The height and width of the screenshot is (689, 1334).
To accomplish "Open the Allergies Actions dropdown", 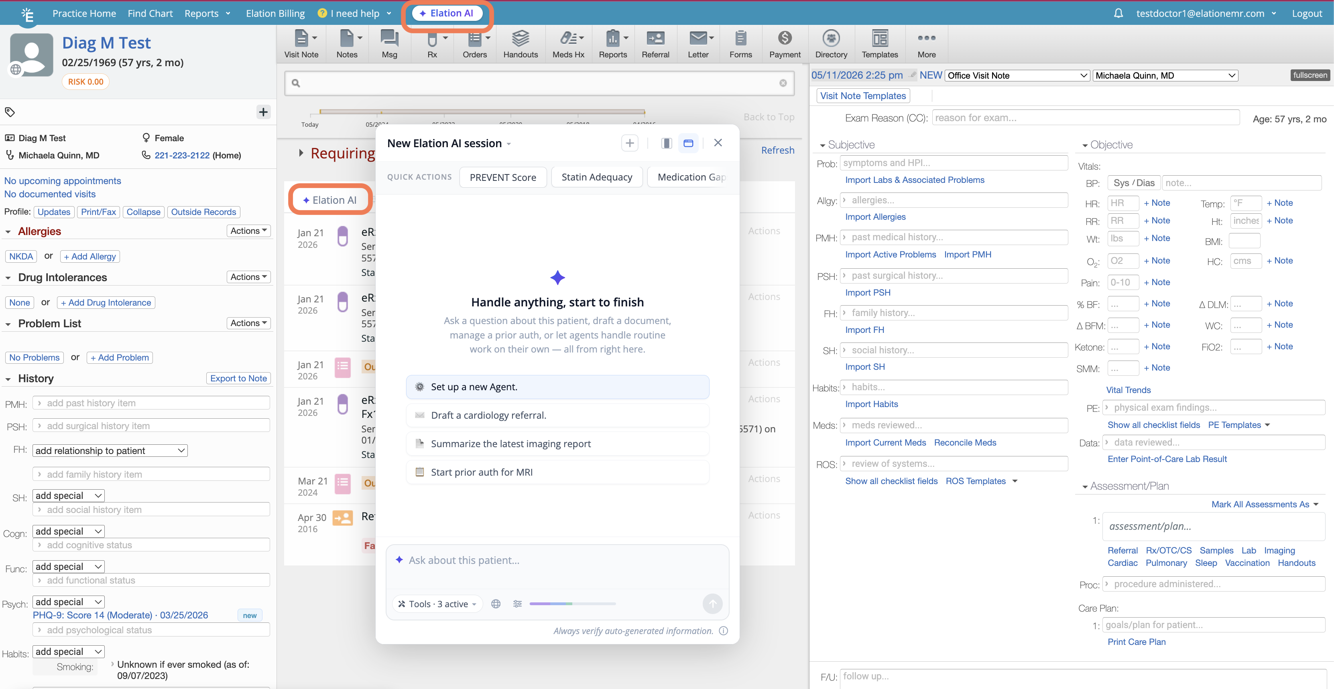I will (248, 231).
